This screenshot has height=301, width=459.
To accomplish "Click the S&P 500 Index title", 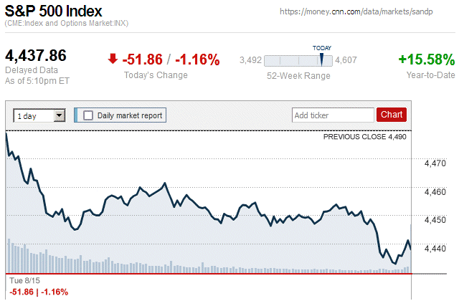I will pyautogui.click(x=53, y=11).
